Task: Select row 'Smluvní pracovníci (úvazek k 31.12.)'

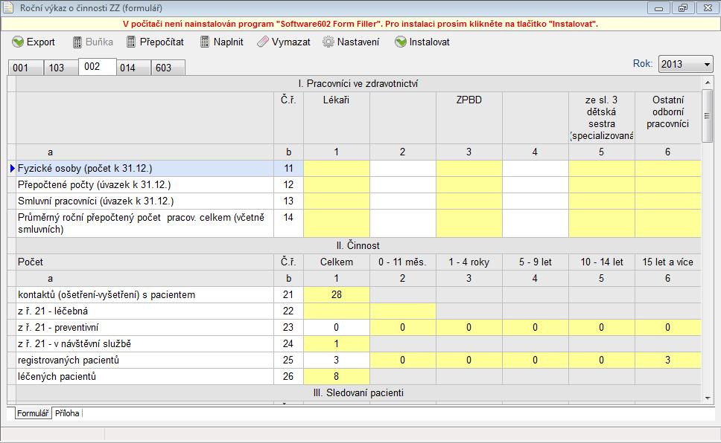Action: point(144,201)
